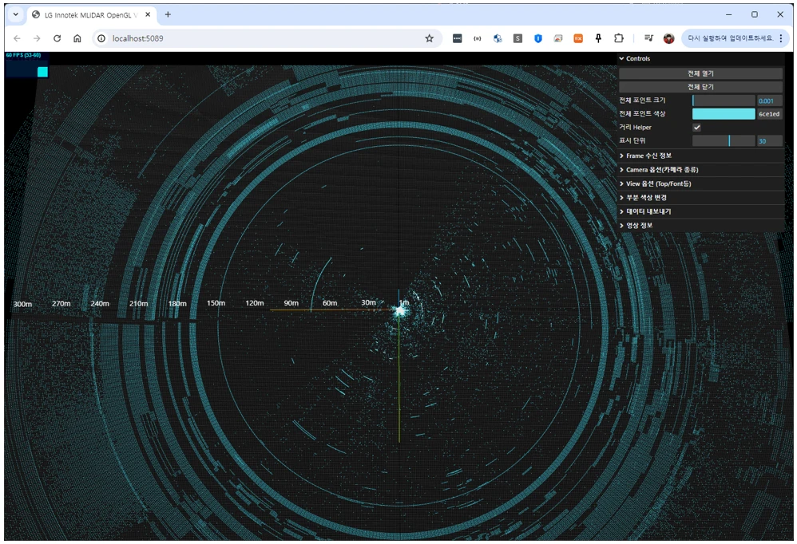Click the 300m distance label

[22, 304]
